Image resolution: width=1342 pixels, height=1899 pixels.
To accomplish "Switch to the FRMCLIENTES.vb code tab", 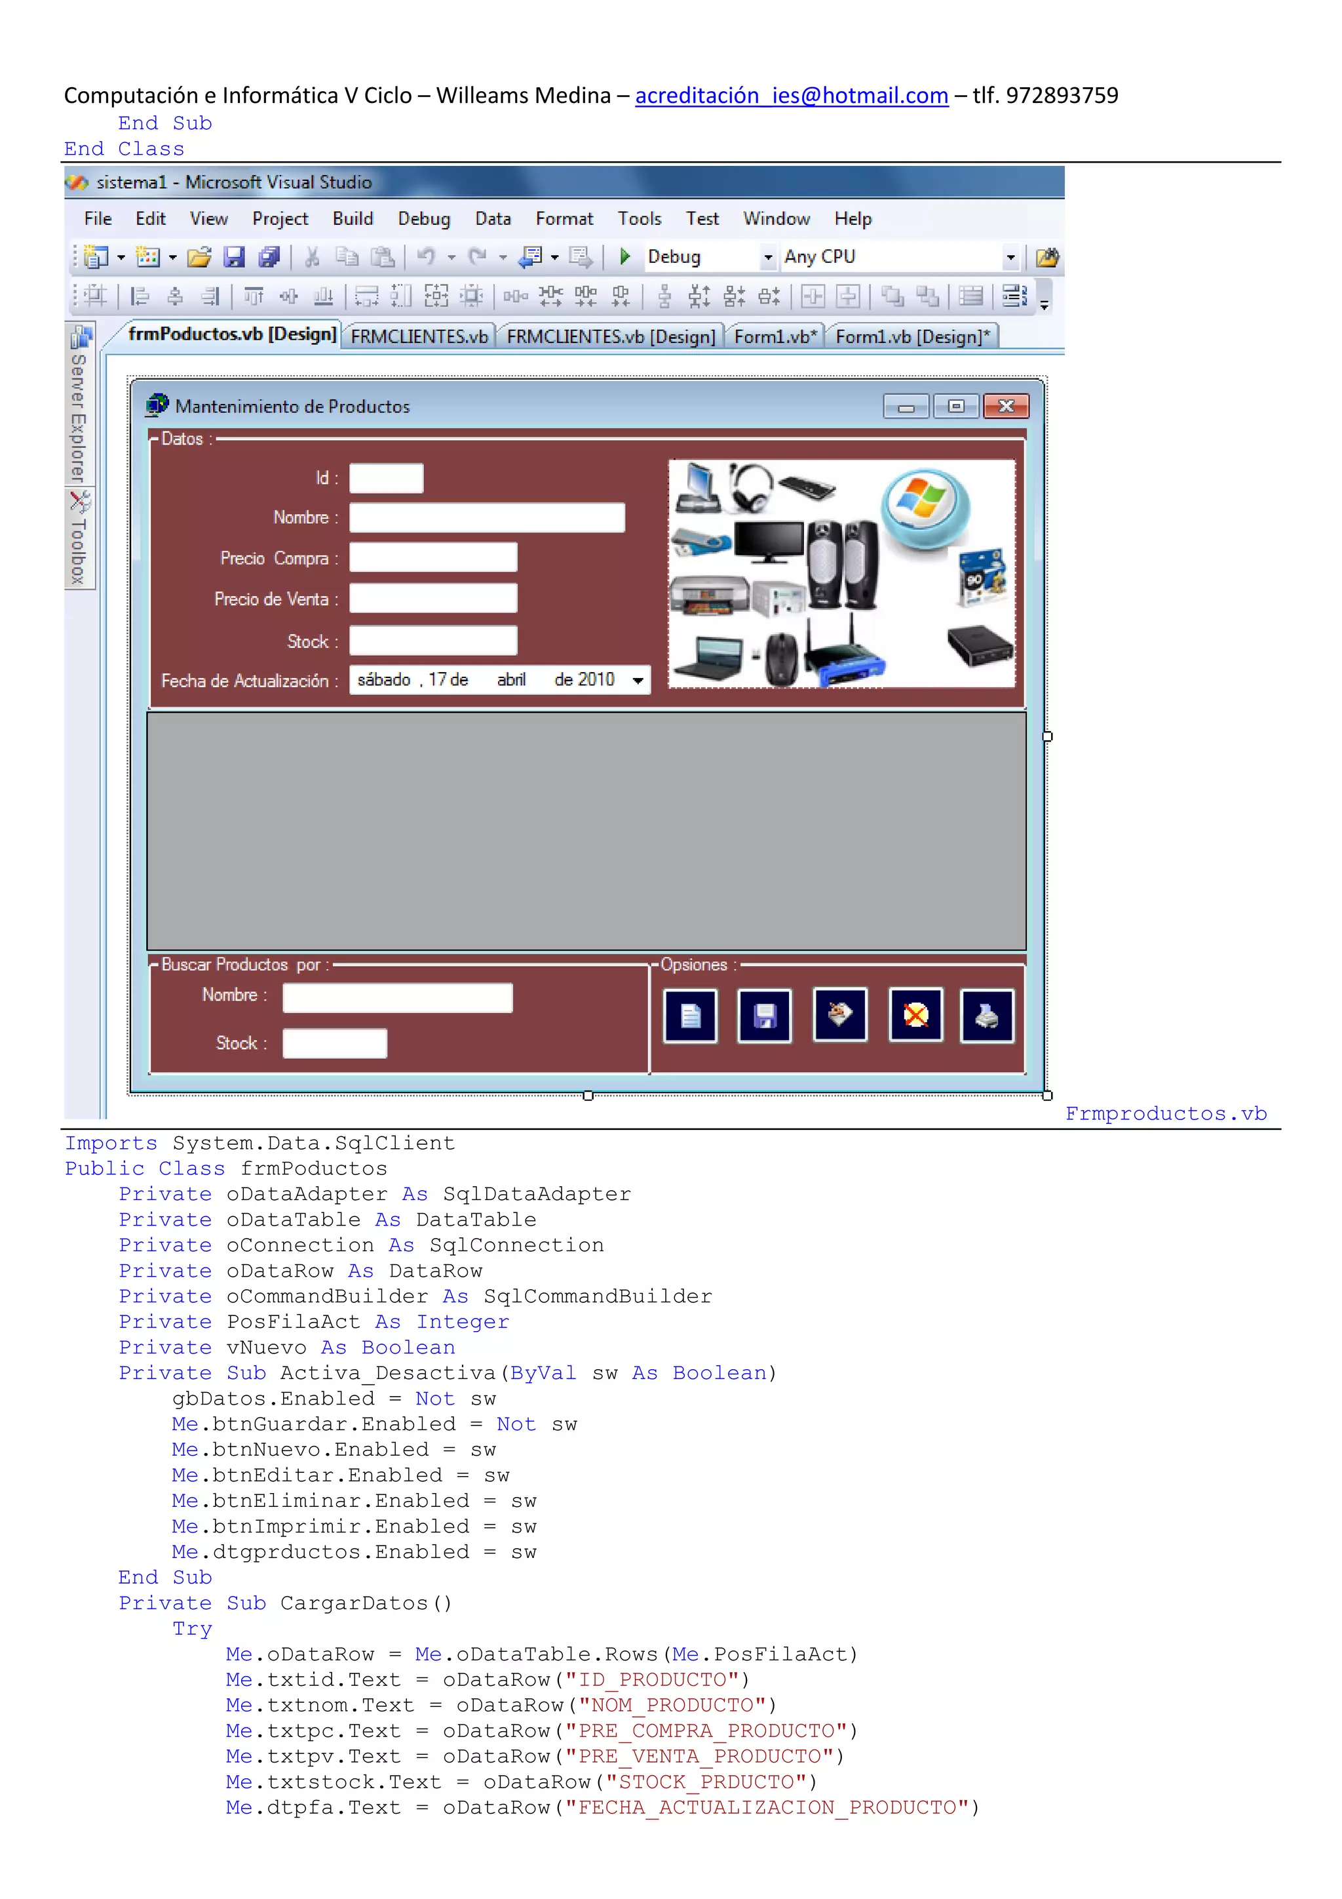I will pyautogui.click(x=419, y=336).
